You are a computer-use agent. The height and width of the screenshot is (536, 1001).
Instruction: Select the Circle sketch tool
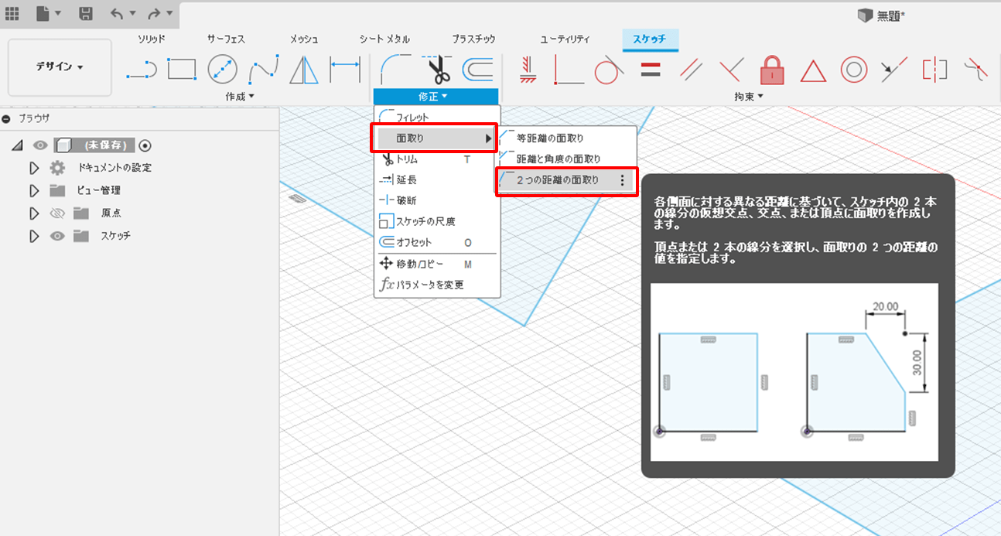point(223,70)
